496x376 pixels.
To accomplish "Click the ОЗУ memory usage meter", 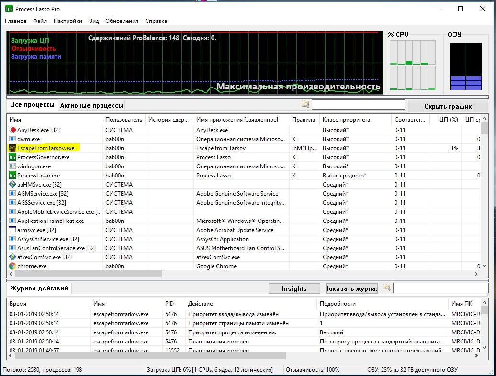I will (466, 66).
